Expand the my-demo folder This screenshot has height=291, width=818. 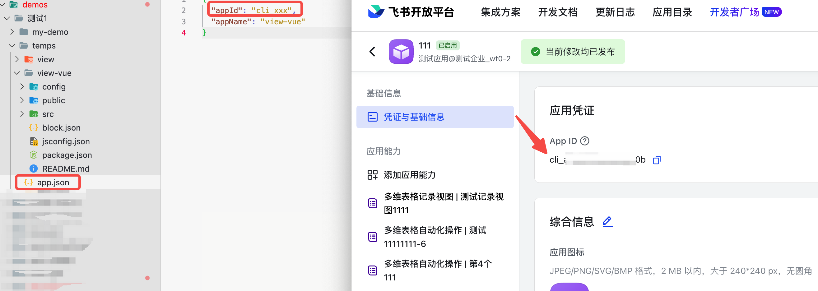pyautogui.click(x=12, y=32)
